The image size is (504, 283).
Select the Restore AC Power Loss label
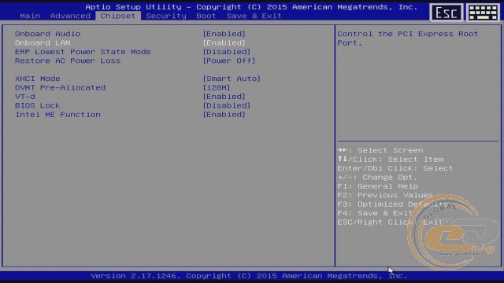pyautogui.click(x=68, y=61)
